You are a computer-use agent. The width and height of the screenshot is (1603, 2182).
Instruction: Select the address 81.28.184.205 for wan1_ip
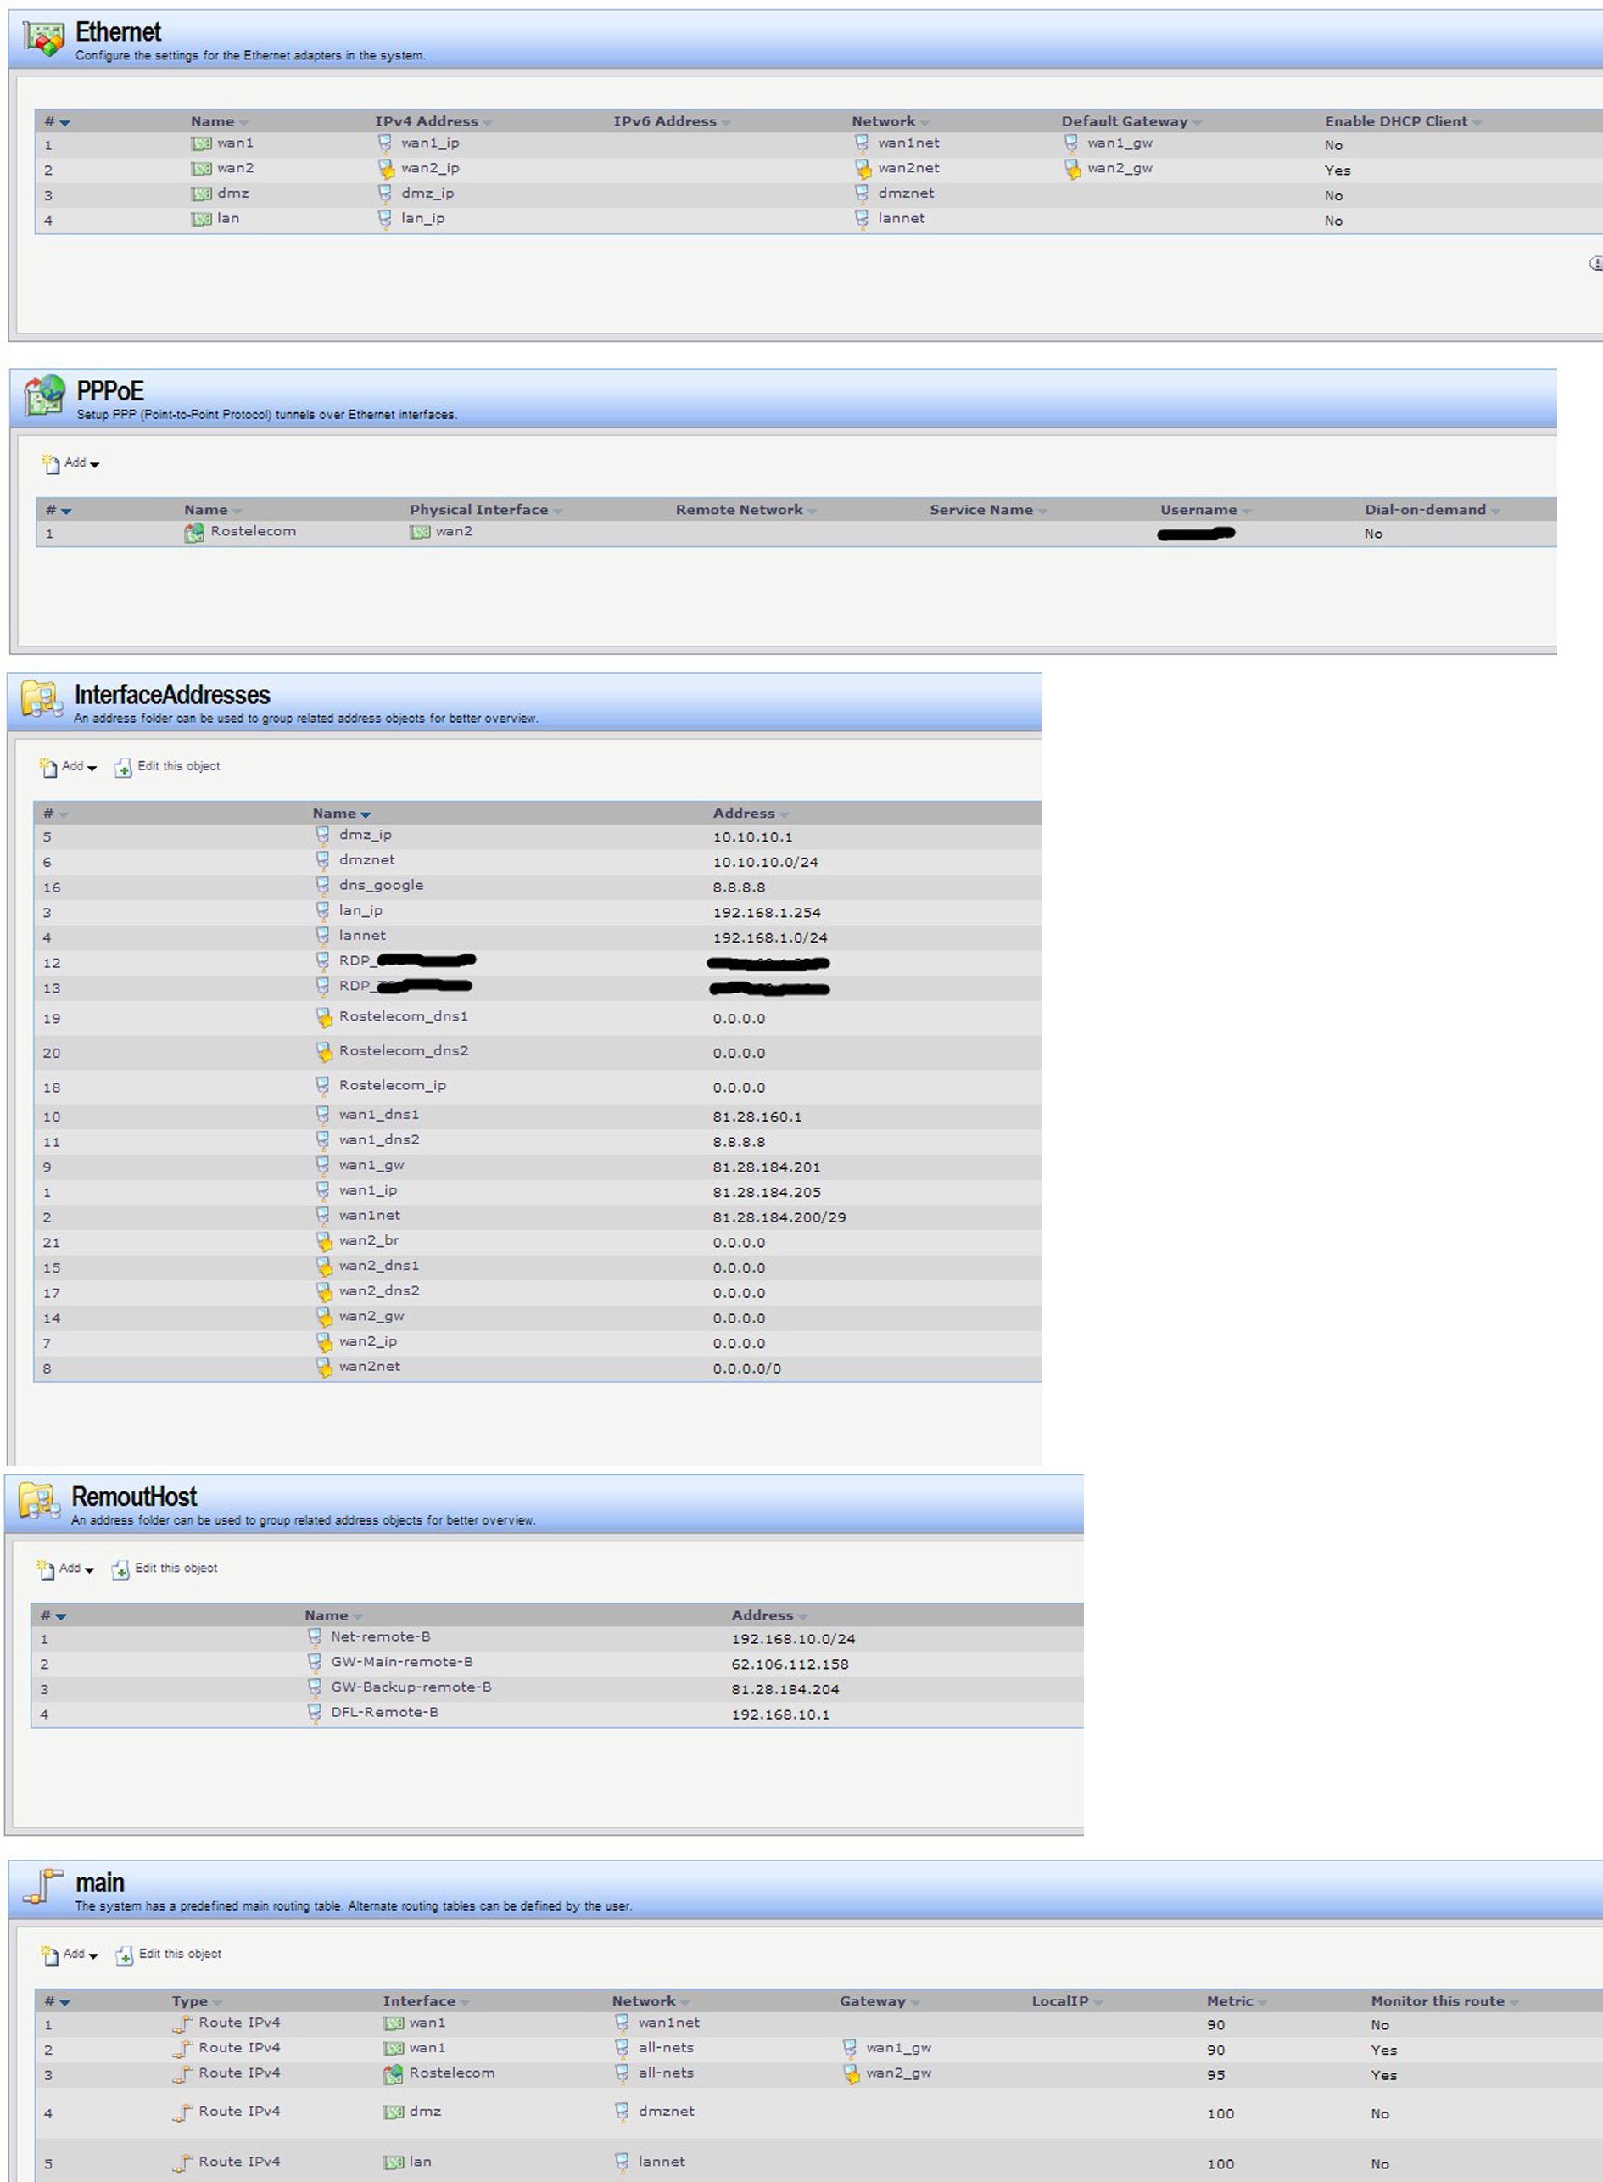(x=767, y=1193)
